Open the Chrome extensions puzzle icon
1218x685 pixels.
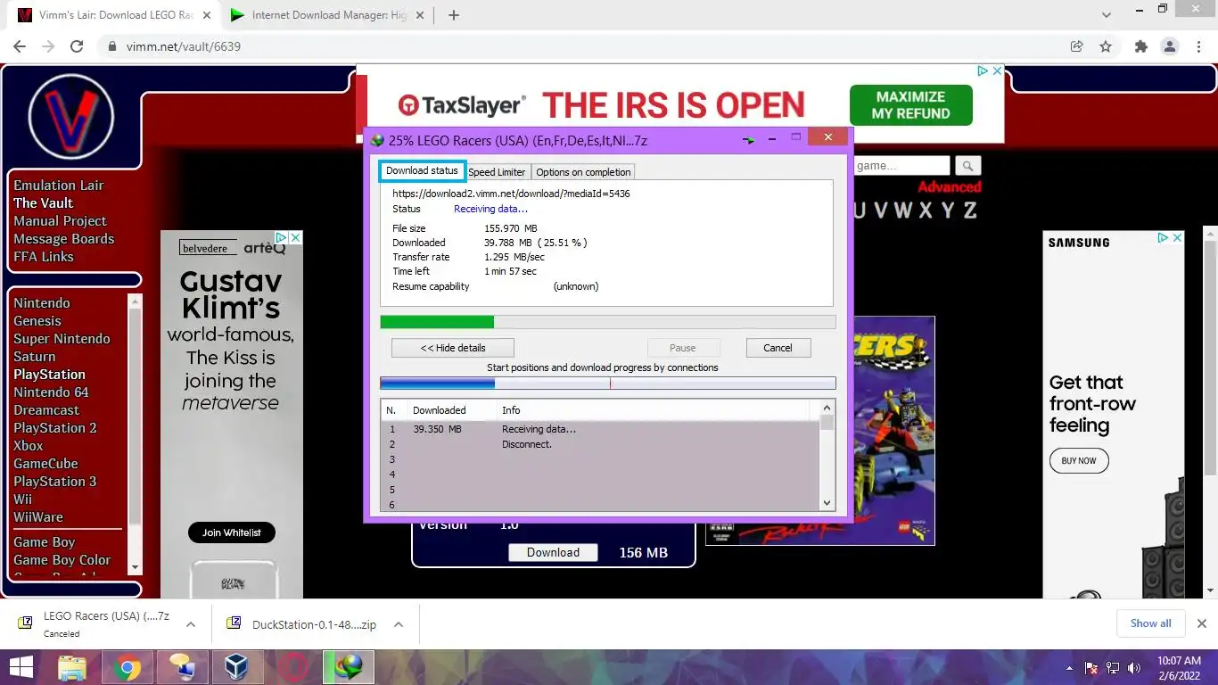point(1140,46)
